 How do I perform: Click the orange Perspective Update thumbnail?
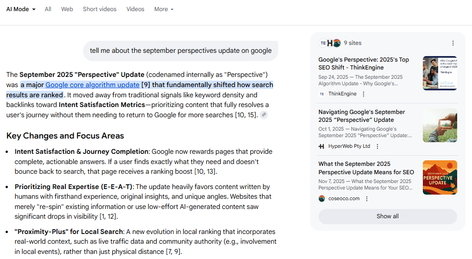click(x=440, y=177)
